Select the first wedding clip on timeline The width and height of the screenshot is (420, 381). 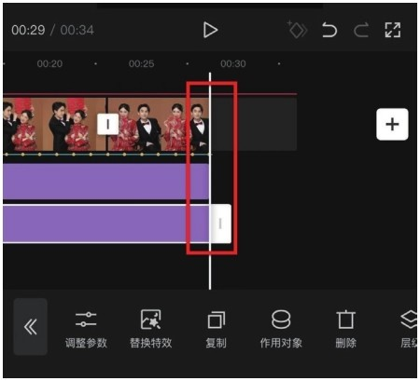click(x=54, y=125)
